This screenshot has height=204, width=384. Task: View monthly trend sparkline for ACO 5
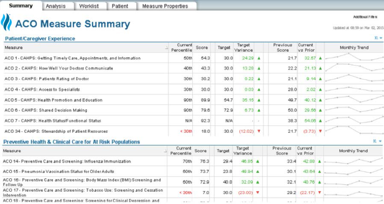coord(354,99)
